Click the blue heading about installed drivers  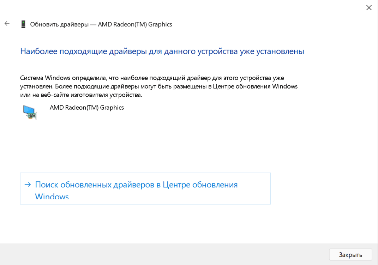(162, 51)
